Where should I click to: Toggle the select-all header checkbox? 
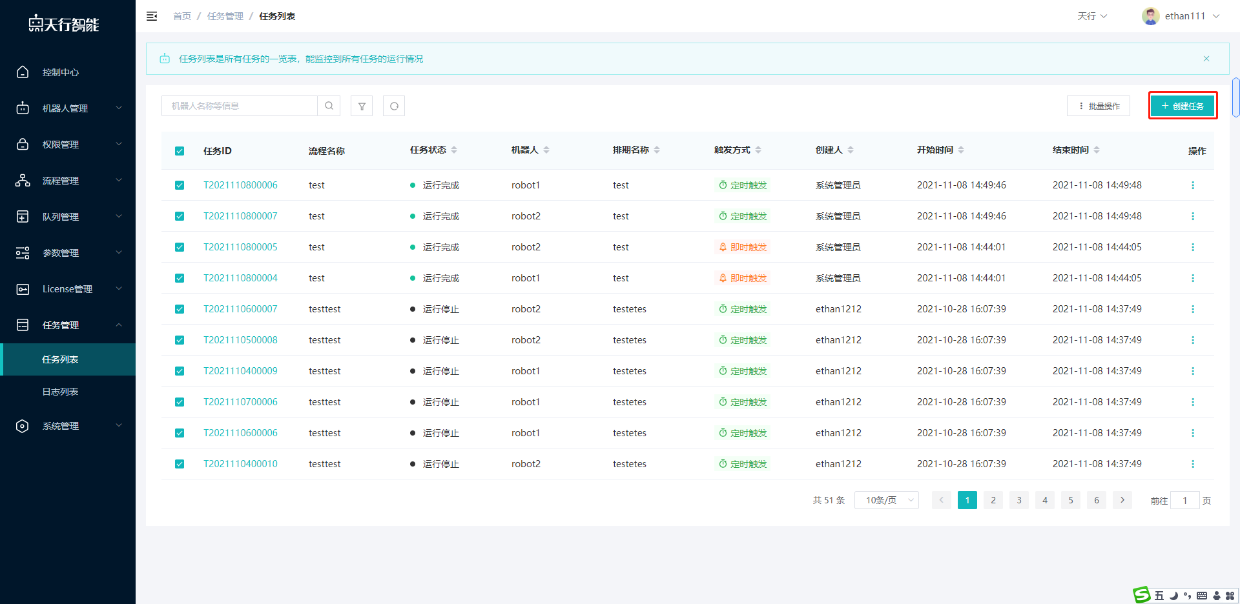pyautogui.click(x=180, y=151)
